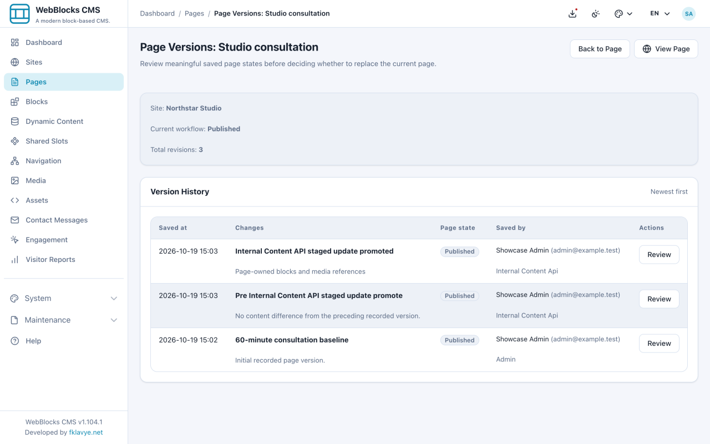Click Published badge in baseline row
710x444 pixels.
click(x=460, y=340)
